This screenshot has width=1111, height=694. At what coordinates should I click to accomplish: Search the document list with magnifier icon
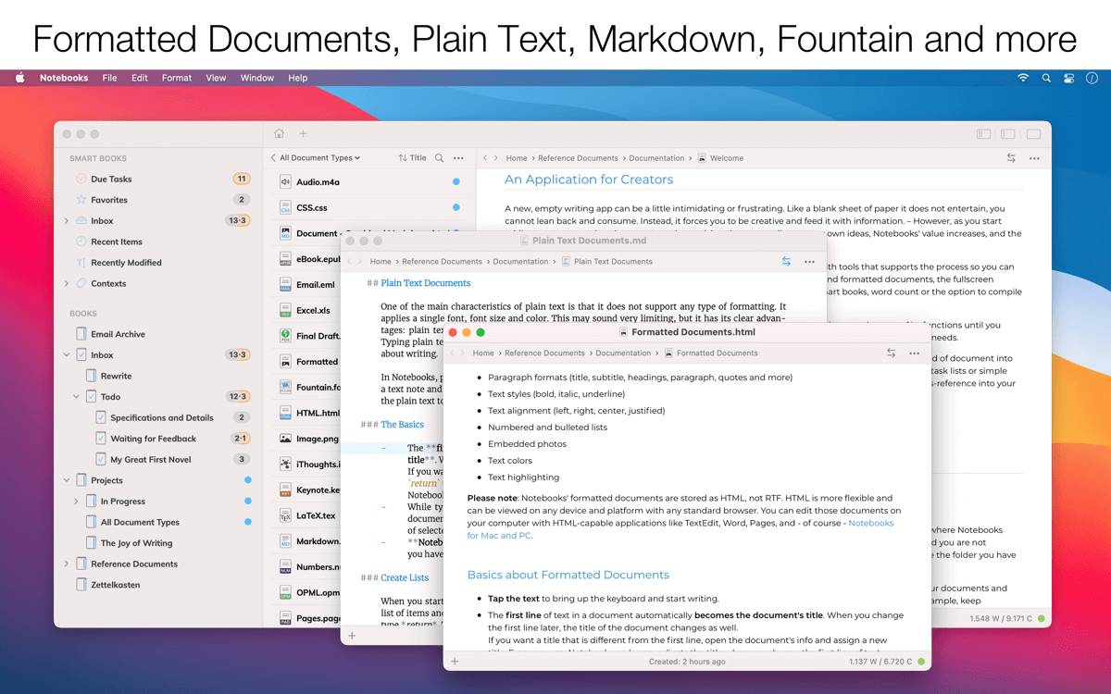click(440, 158)
